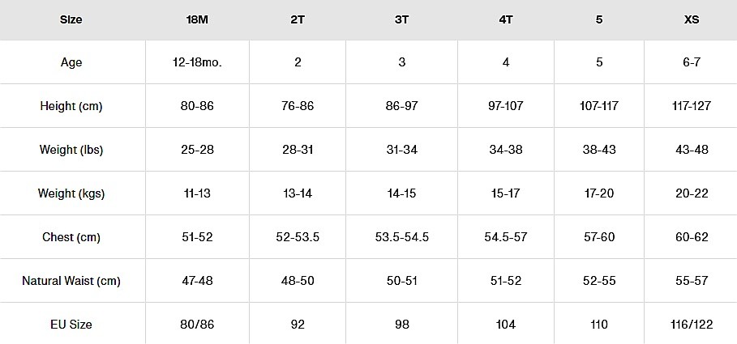The image size is (737, 344).
Task: Select the 18M size header
Action: (197, 19)
